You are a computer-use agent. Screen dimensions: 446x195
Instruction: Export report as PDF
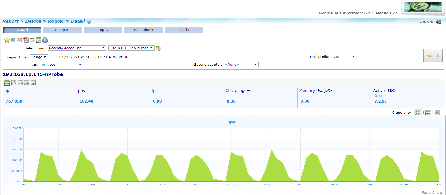click(26, 40)
